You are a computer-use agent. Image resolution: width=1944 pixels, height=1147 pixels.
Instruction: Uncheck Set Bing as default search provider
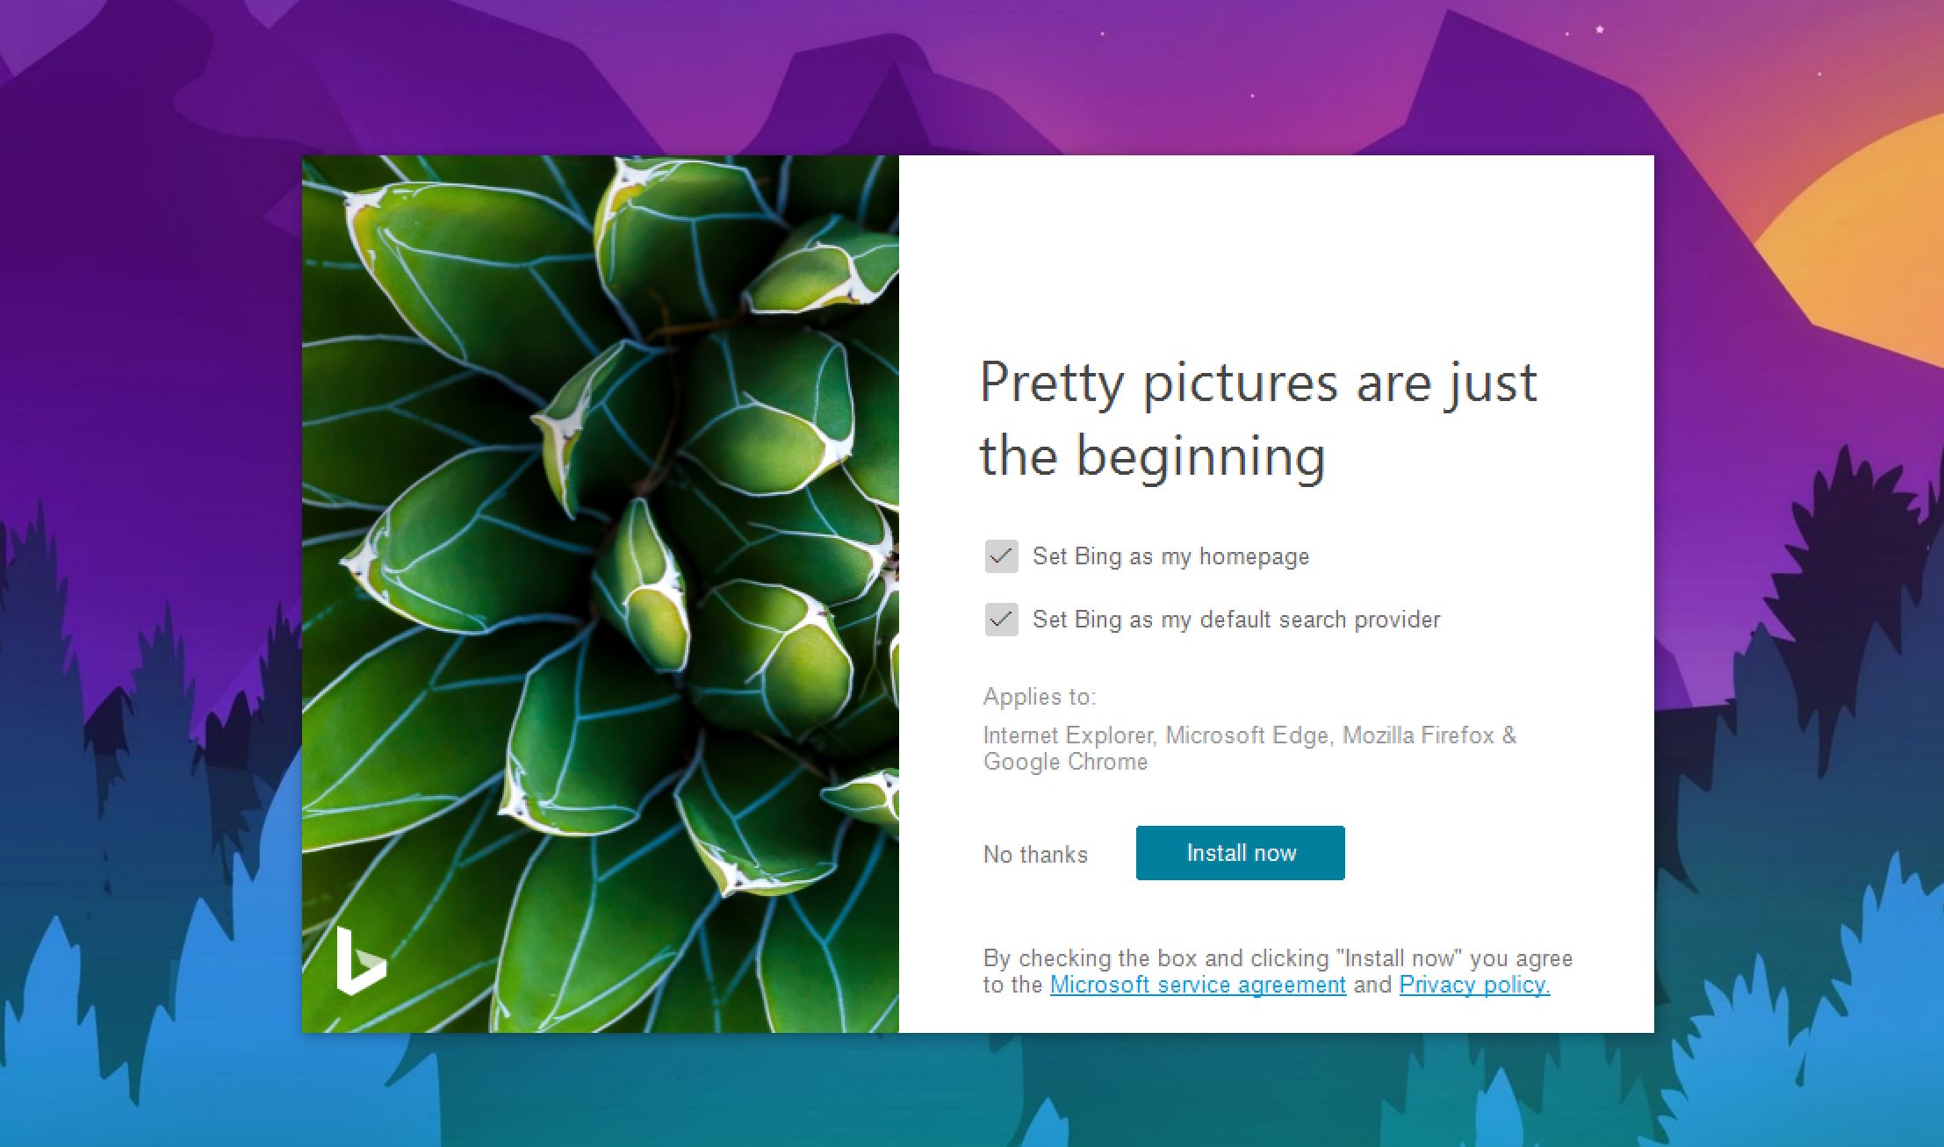tap(1001, 620)
